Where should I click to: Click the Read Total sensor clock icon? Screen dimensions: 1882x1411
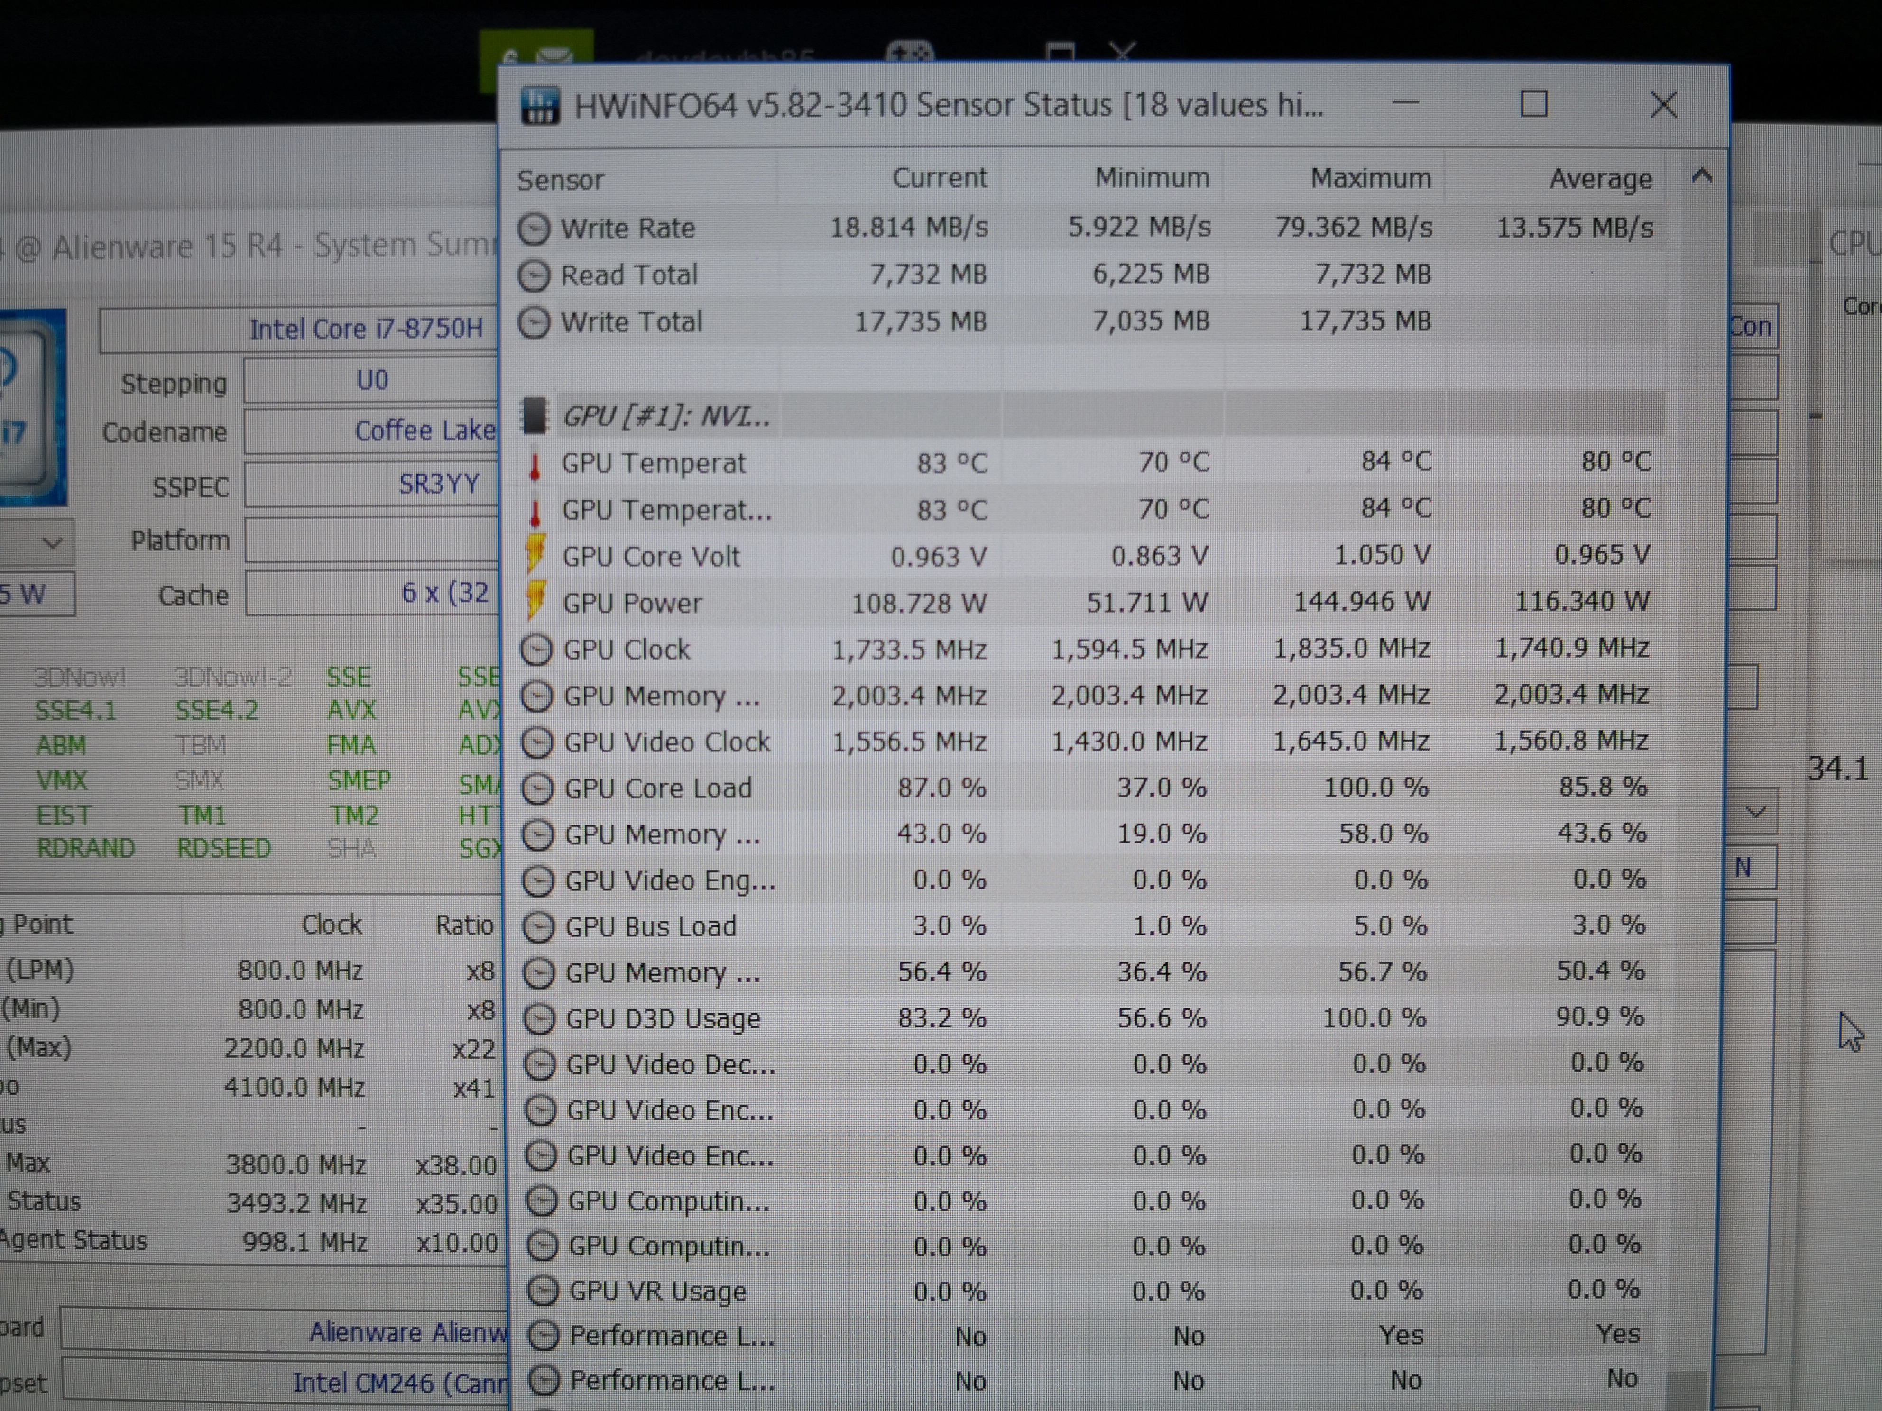(535, 275)
